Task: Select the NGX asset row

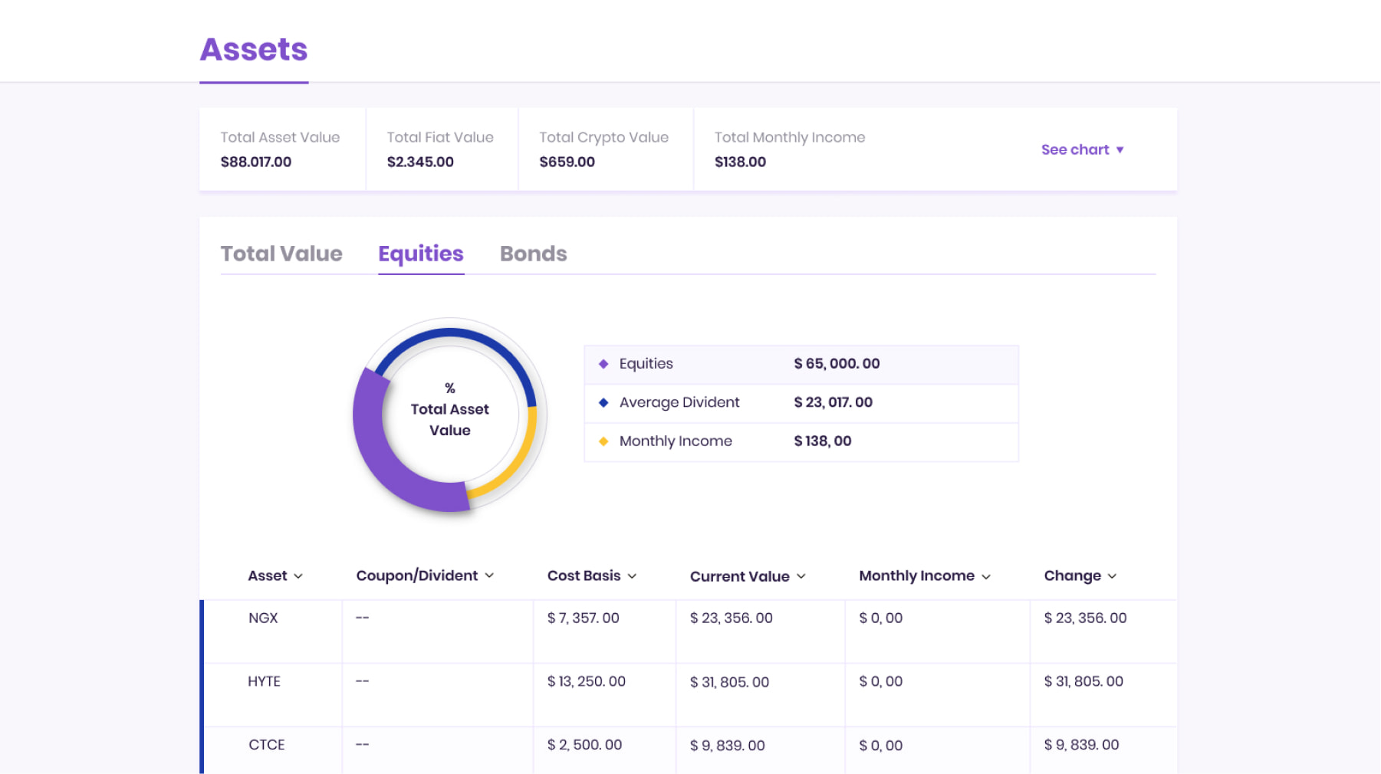Action: 263,618
